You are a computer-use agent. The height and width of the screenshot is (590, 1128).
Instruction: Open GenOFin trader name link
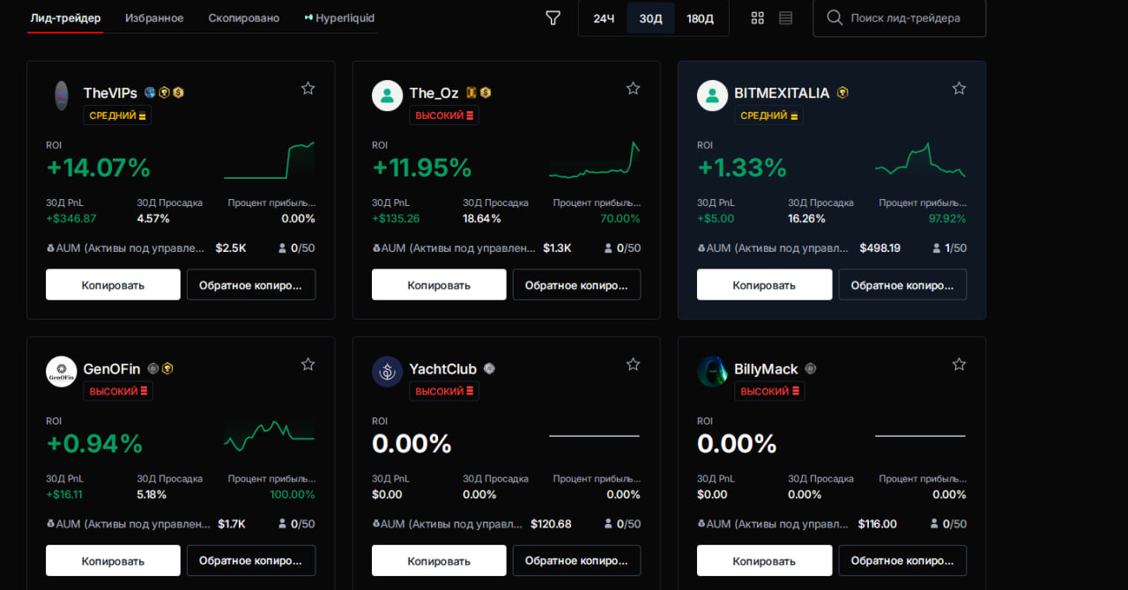[112, 369]
